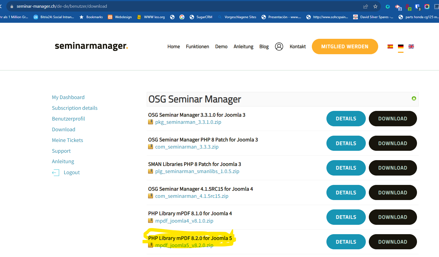This screenshot has height=257, width=439.
Task: Open Meine Tickets in the sidebar
Action: (67, 140)
